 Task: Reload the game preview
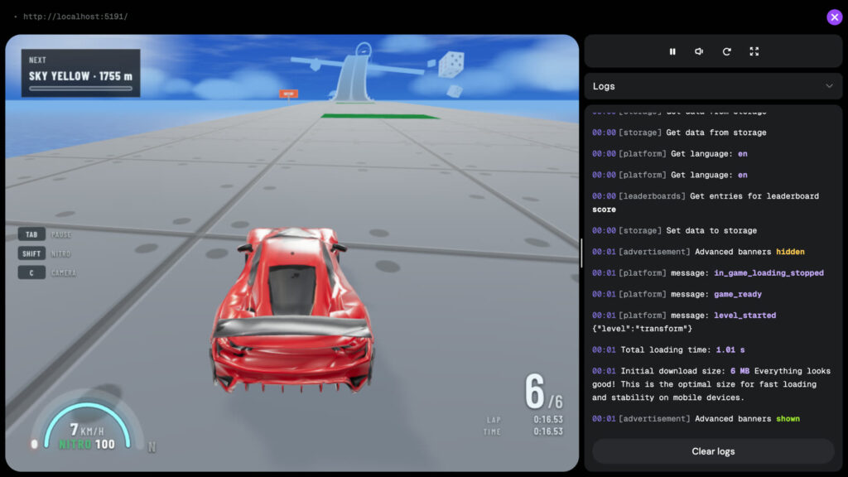[x=726, y=51]
